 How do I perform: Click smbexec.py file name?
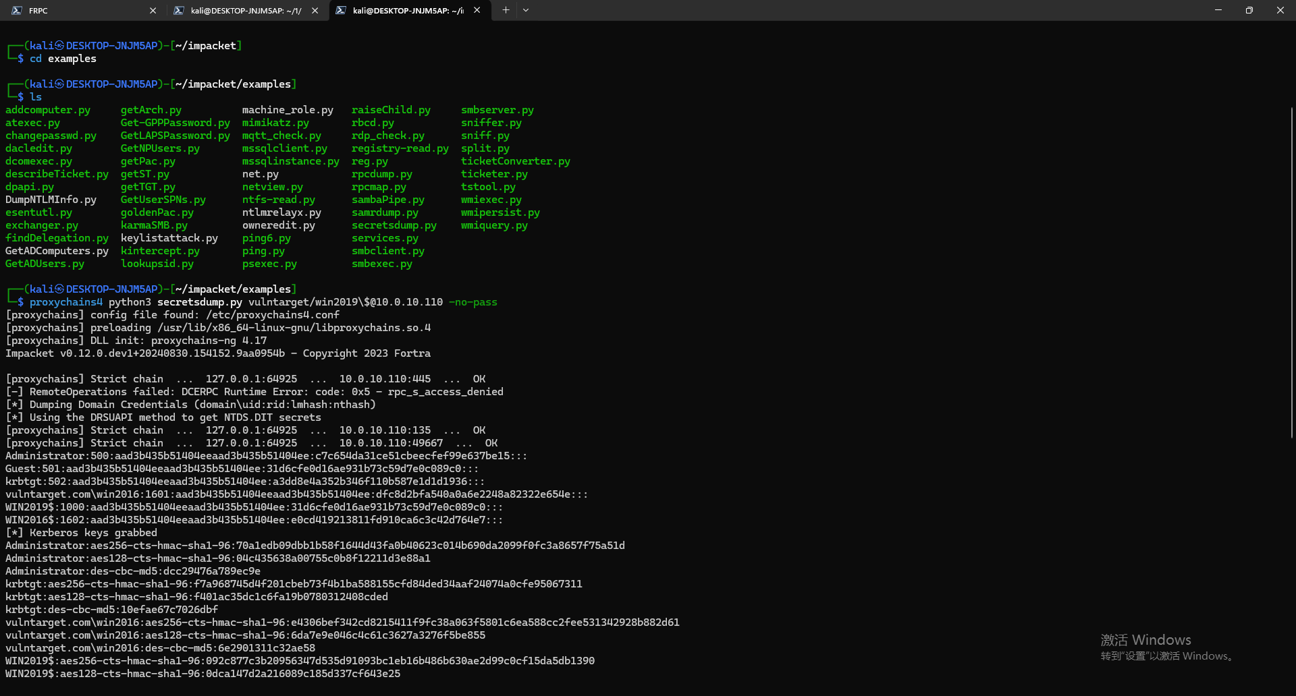382,264
